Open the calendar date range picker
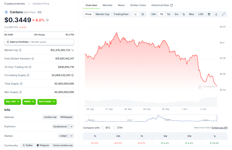 click(209, 14)
